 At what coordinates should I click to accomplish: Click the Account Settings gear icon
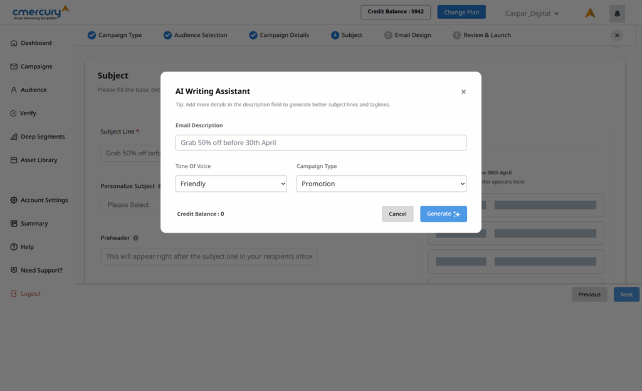[14, 201]
